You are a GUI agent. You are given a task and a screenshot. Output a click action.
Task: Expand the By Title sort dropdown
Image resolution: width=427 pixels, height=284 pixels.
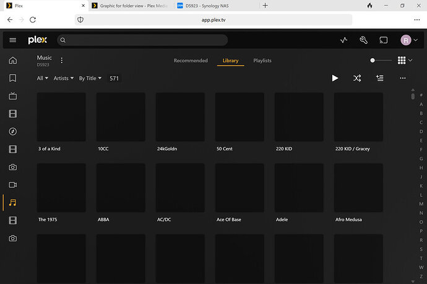click(90, 78)
